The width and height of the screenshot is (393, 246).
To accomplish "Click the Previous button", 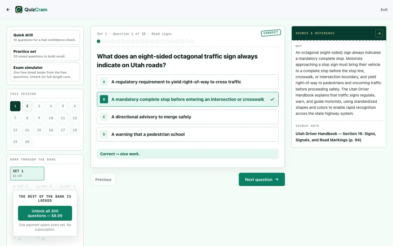I will click(103, 179).
